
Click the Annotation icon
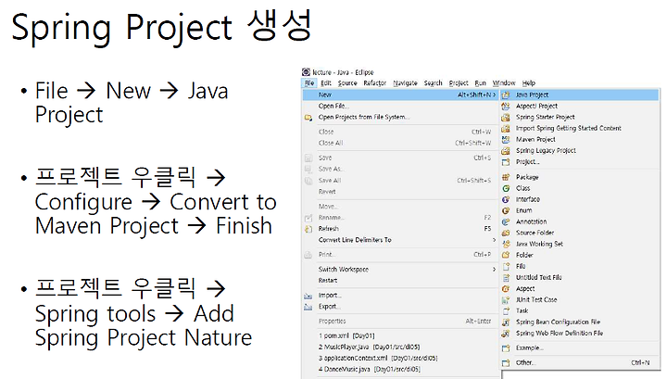pyautogui.click(x=506, y=221)
